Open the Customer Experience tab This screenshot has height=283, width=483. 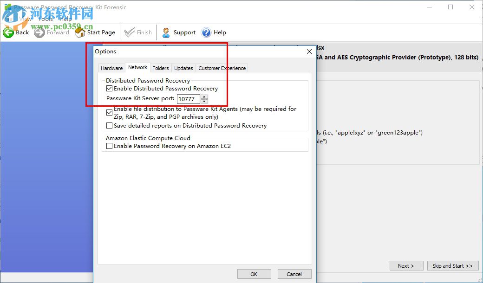tap(222, 68)
